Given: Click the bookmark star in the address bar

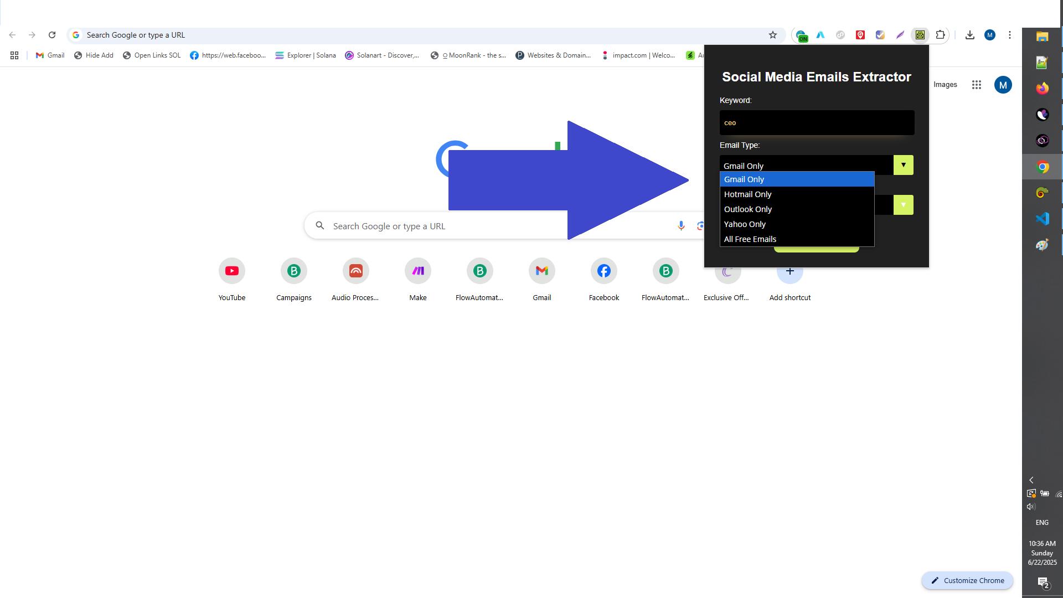Looking at the screenshot, I should pos(772,34).
